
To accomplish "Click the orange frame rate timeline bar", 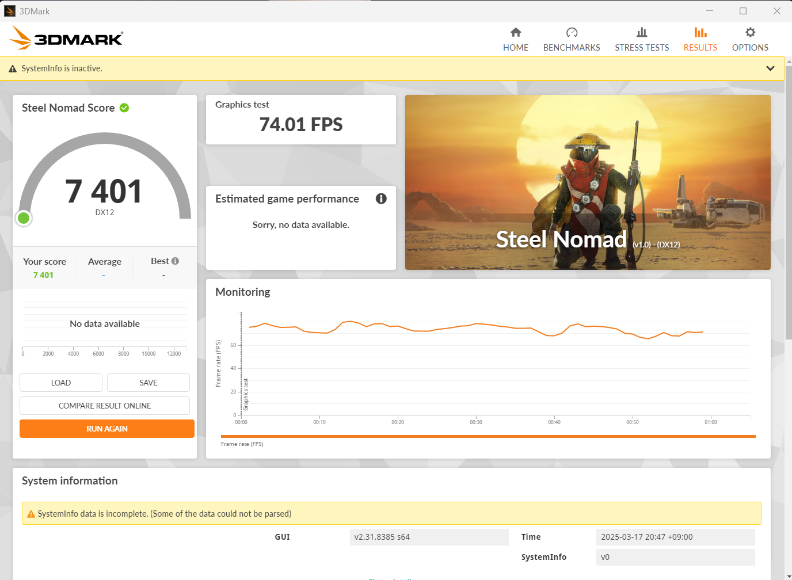I will 488,437.
